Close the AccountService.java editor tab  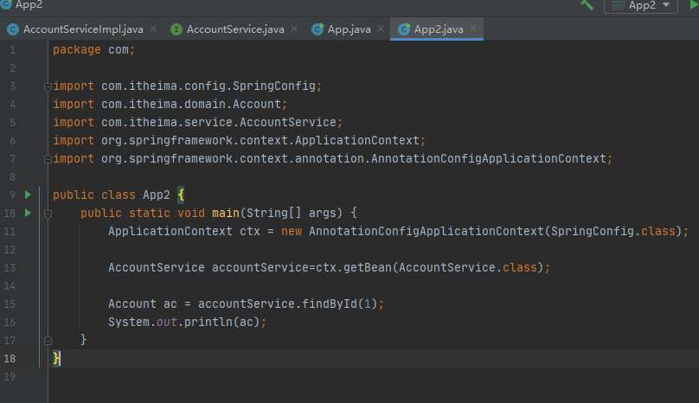pos(294,29)
